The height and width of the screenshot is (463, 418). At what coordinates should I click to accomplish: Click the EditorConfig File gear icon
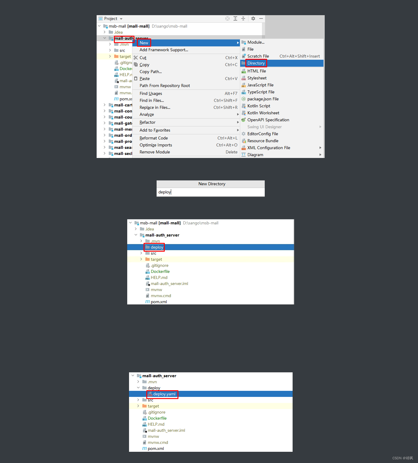[244, 134]
